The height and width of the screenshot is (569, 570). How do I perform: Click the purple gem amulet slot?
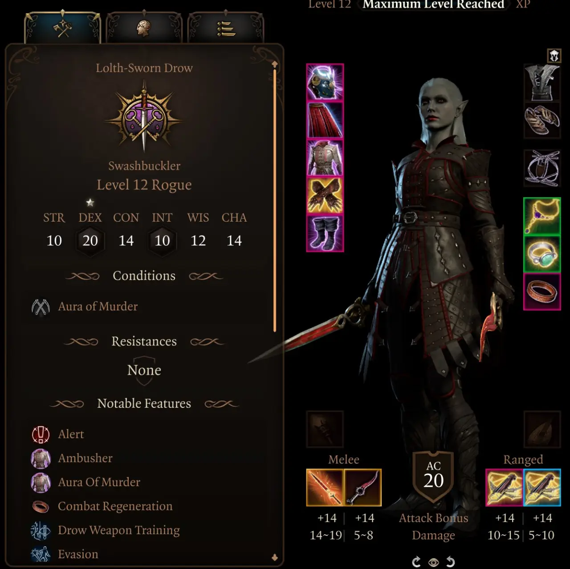pyautogui.click(x=542, y=216)
